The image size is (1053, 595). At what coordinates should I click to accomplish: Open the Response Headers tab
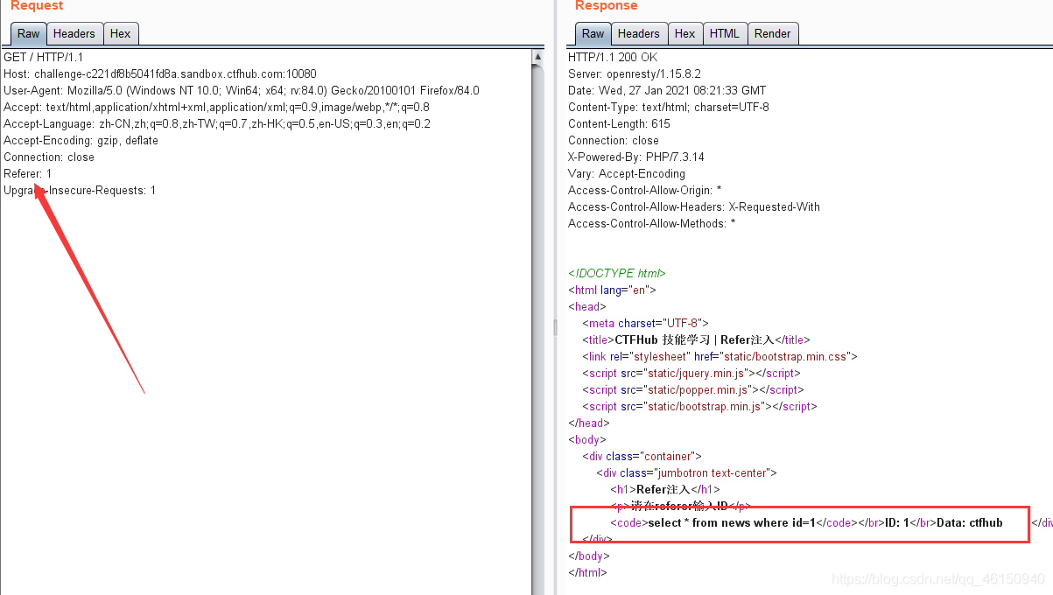coord(638,34)
